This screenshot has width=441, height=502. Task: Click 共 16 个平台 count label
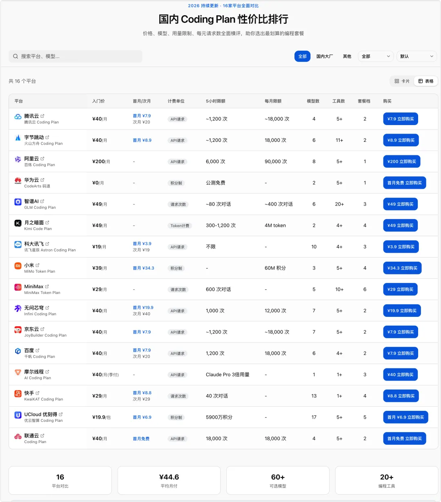(22, 81)
